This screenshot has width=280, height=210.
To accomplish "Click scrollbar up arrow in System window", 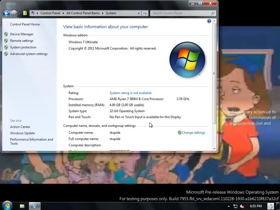I will point(214,21).
